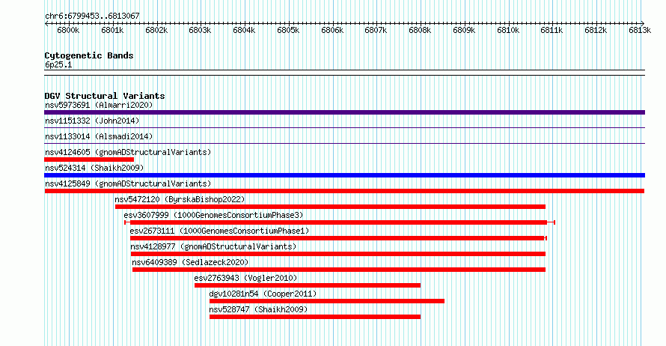Click nsv4124605 (gnomADStructuralVariants) label
The height and width of the screenshot is (346, 666).
point(128,152)
